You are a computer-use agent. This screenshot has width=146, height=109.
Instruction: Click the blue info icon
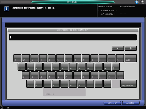pyautogui.click(x=6, y=9)
